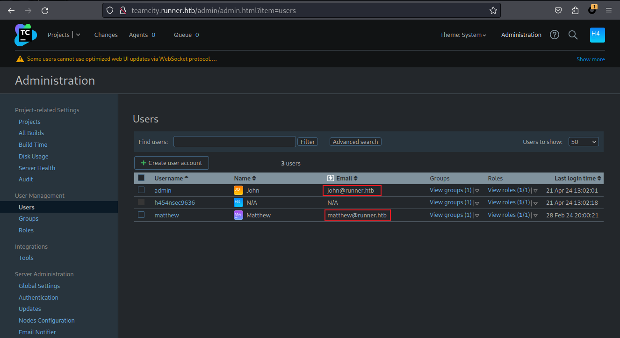The height and width of the screenshot is (338, 620).
Task: Open Server Health in sidebar
Action: pyautogui.click(x=37, y=168)
